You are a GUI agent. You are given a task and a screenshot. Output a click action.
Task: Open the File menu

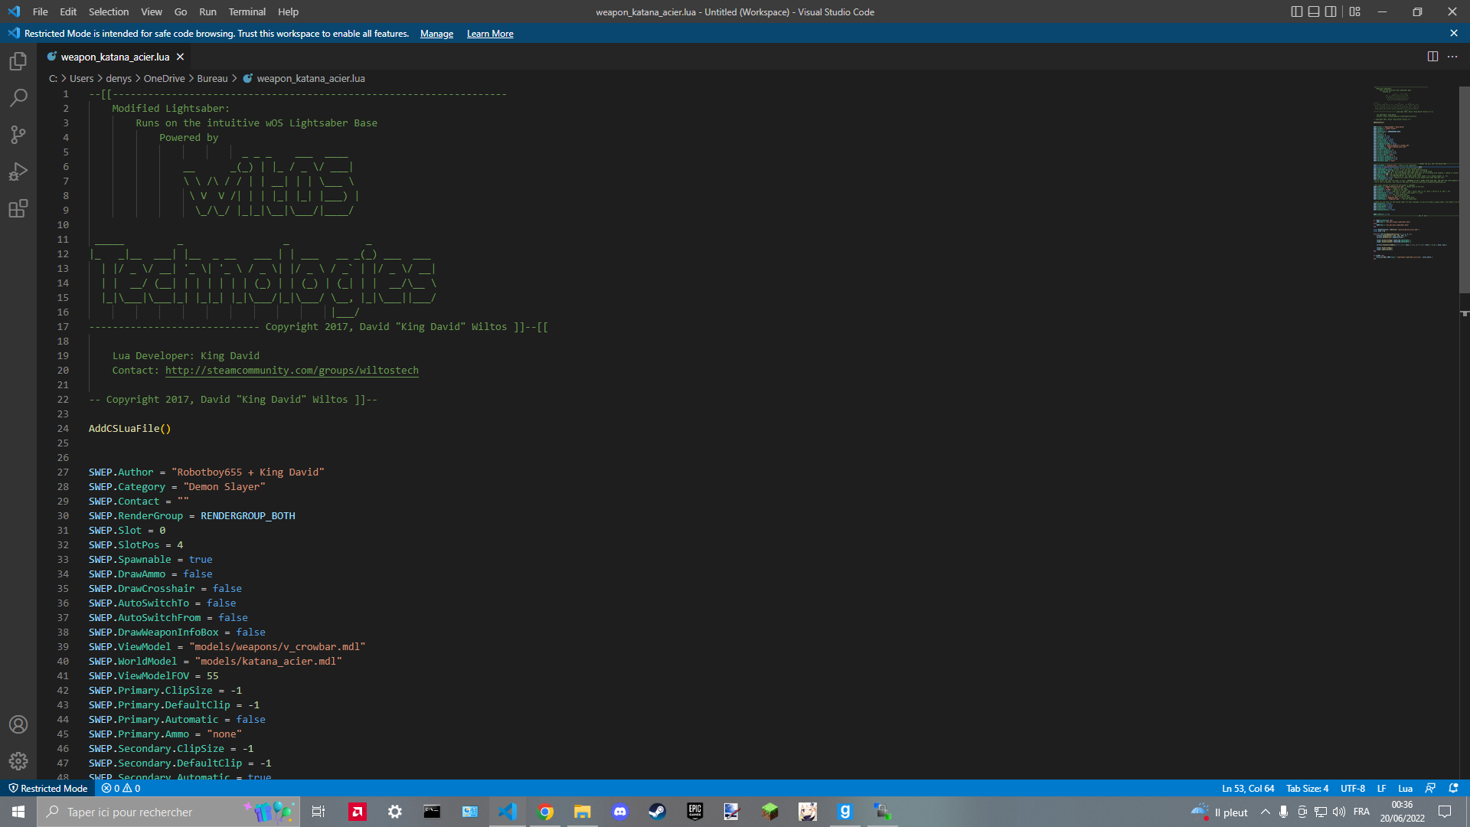pyautogui.click(x=40, y=11)
